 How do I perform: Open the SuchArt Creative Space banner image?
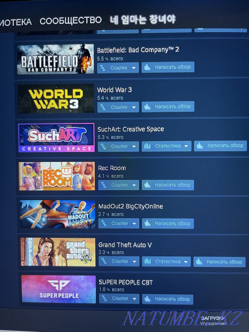[57, 138]
